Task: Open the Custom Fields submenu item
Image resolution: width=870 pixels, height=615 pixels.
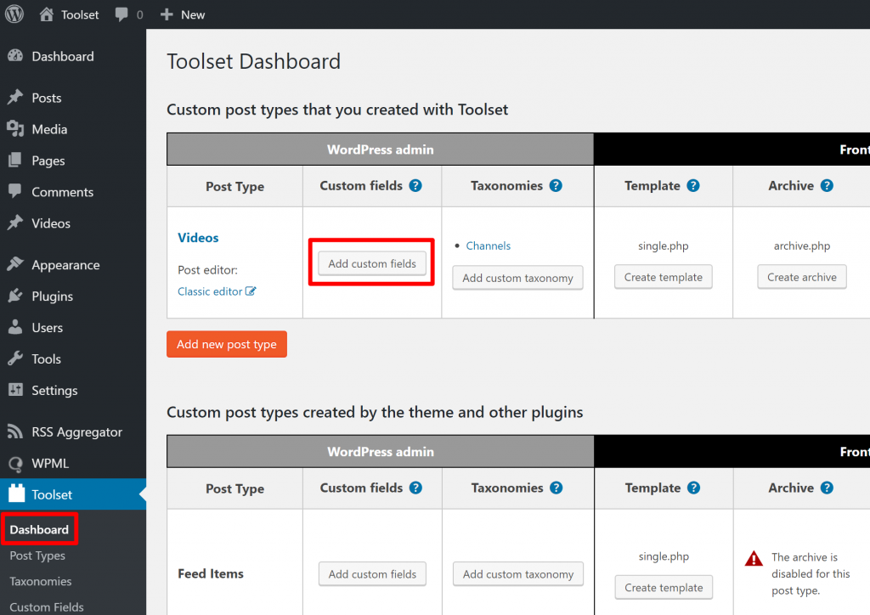Action: click(x=47, y=607)
